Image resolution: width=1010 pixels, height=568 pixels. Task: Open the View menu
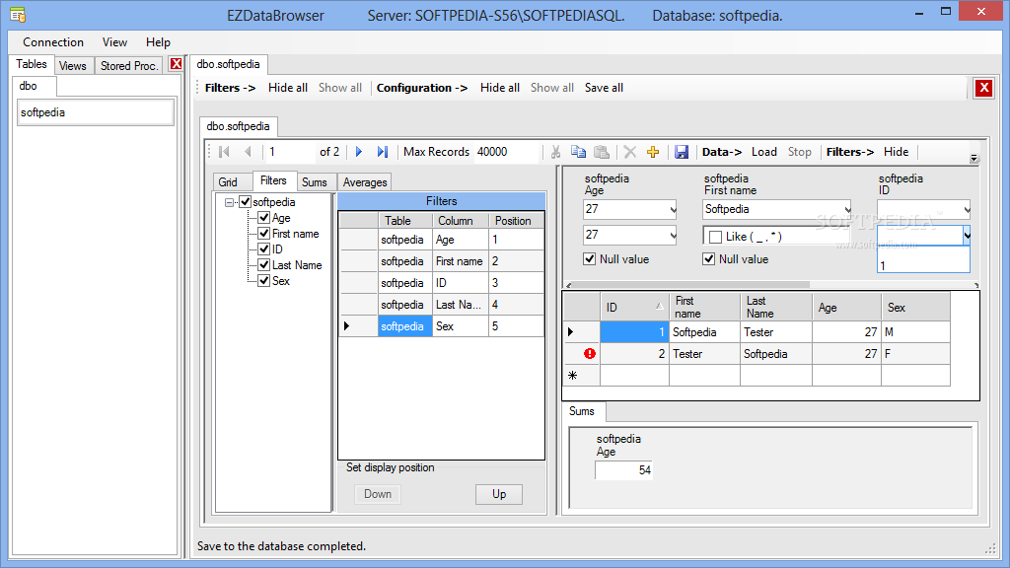(x=114, y=42)
